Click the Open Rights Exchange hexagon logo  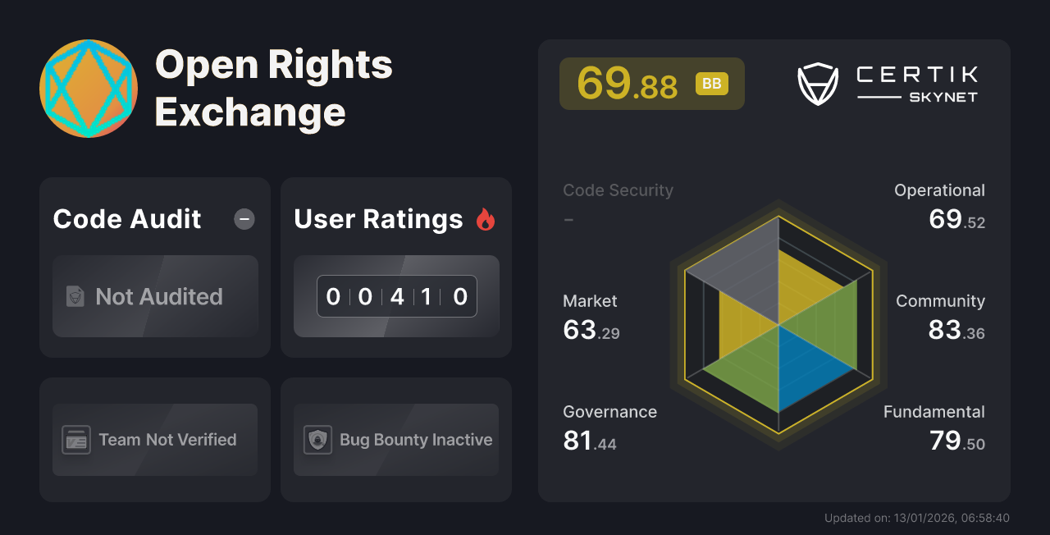coord(88,88)
